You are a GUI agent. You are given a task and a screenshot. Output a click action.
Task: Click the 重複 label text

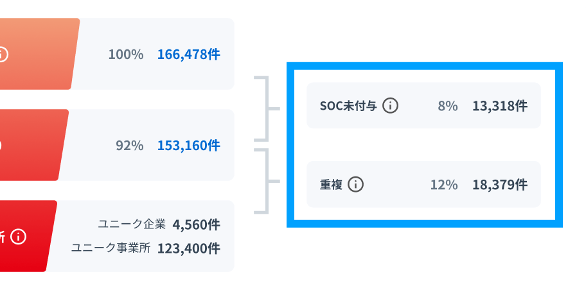331,185
